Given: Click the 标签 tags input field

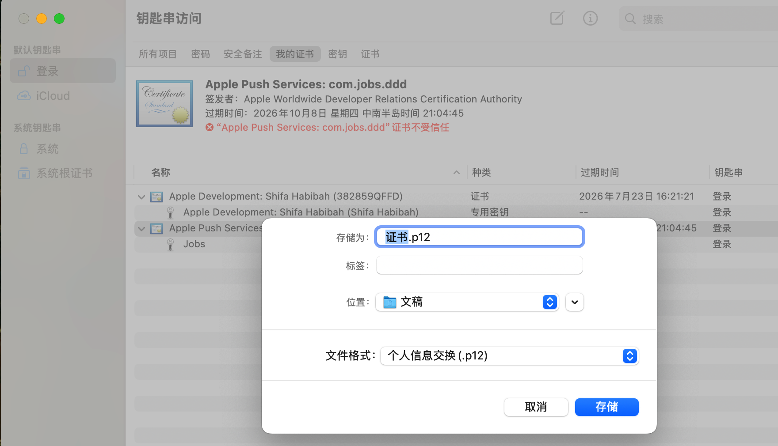Looking at the screenshot, I should (479, 265).
